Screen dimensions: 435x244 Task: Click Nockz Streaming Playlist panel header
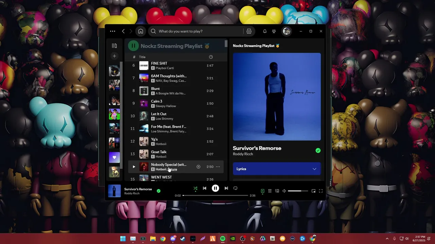256,46
